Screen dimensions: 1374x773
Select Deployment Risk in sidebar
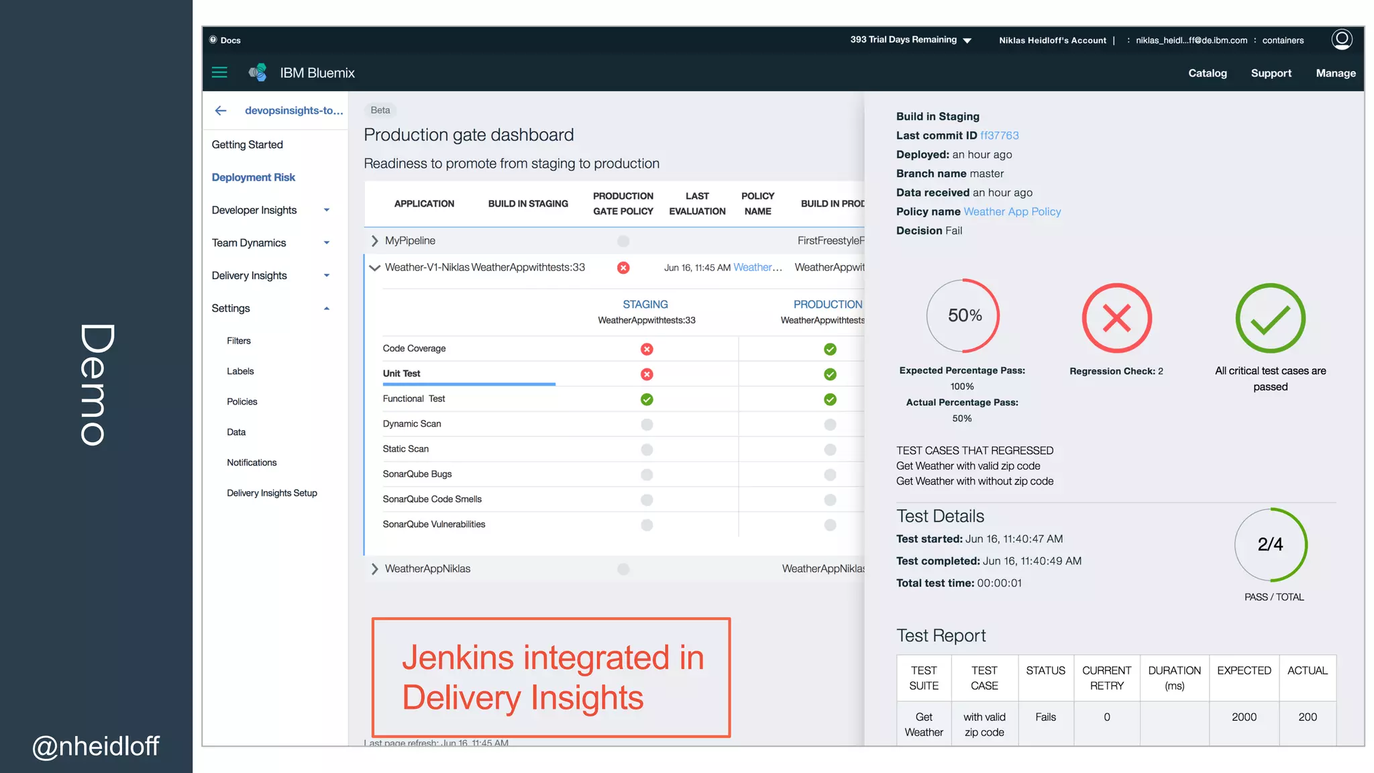click(x=253, y=177)
